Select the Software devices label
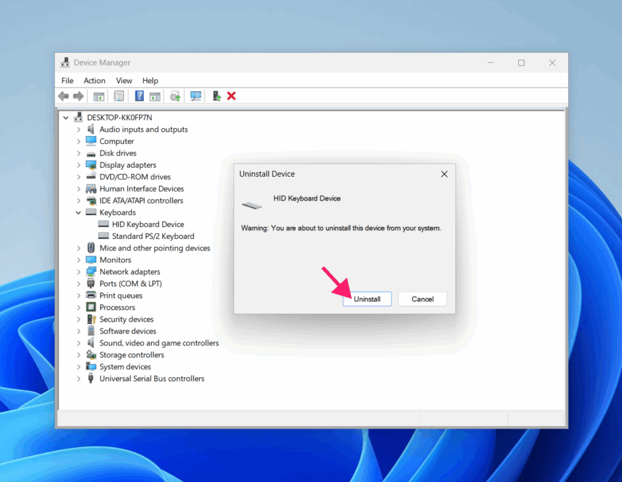 tap(128, 331)
